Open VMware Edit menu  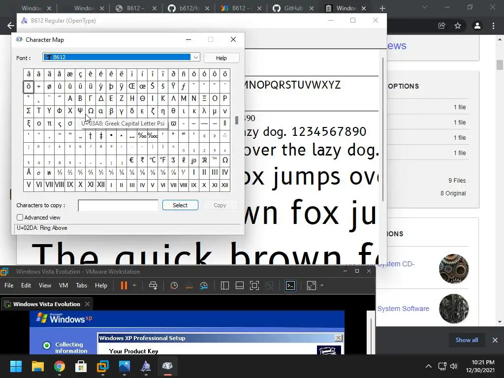pos(26,285)
